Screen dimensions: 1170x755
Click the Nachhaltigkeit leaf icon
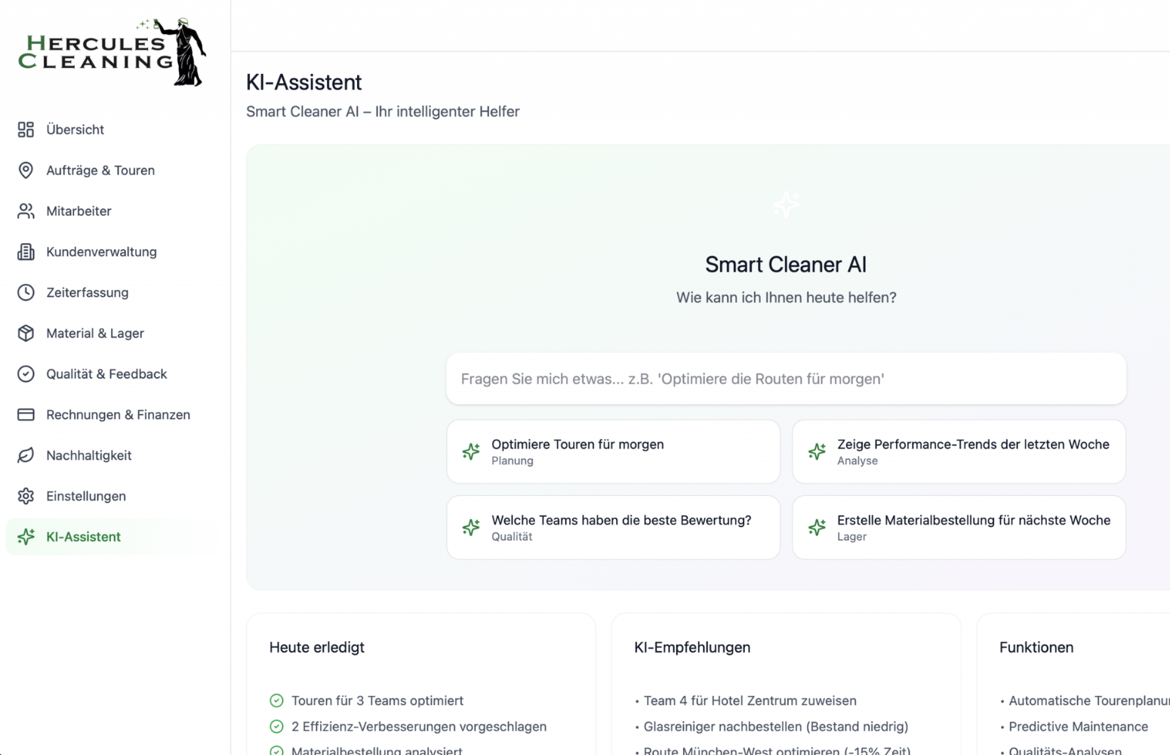(x=26, y=456)
